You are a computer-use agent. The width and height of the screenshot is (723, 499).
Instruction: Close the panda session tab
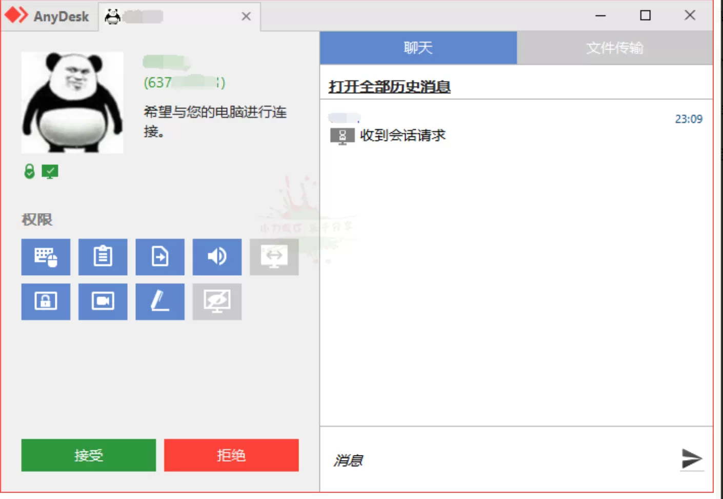pyautogui.click(x=246, y=16)
